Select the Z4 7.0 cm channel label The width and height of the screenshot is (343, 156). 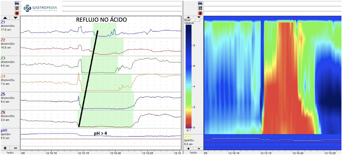tap(7, 80)
